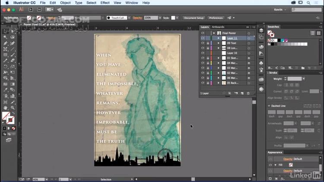The image size is (324, 182).
Task: Select the Magic Wand tool
Action: (5, 37)
